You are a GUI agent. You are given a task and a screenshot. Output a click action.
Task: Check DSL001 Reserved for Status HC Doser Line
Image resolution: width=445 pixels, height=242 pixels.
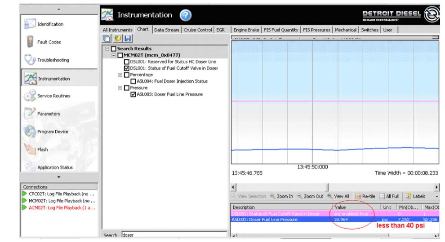tap(127, 62)
